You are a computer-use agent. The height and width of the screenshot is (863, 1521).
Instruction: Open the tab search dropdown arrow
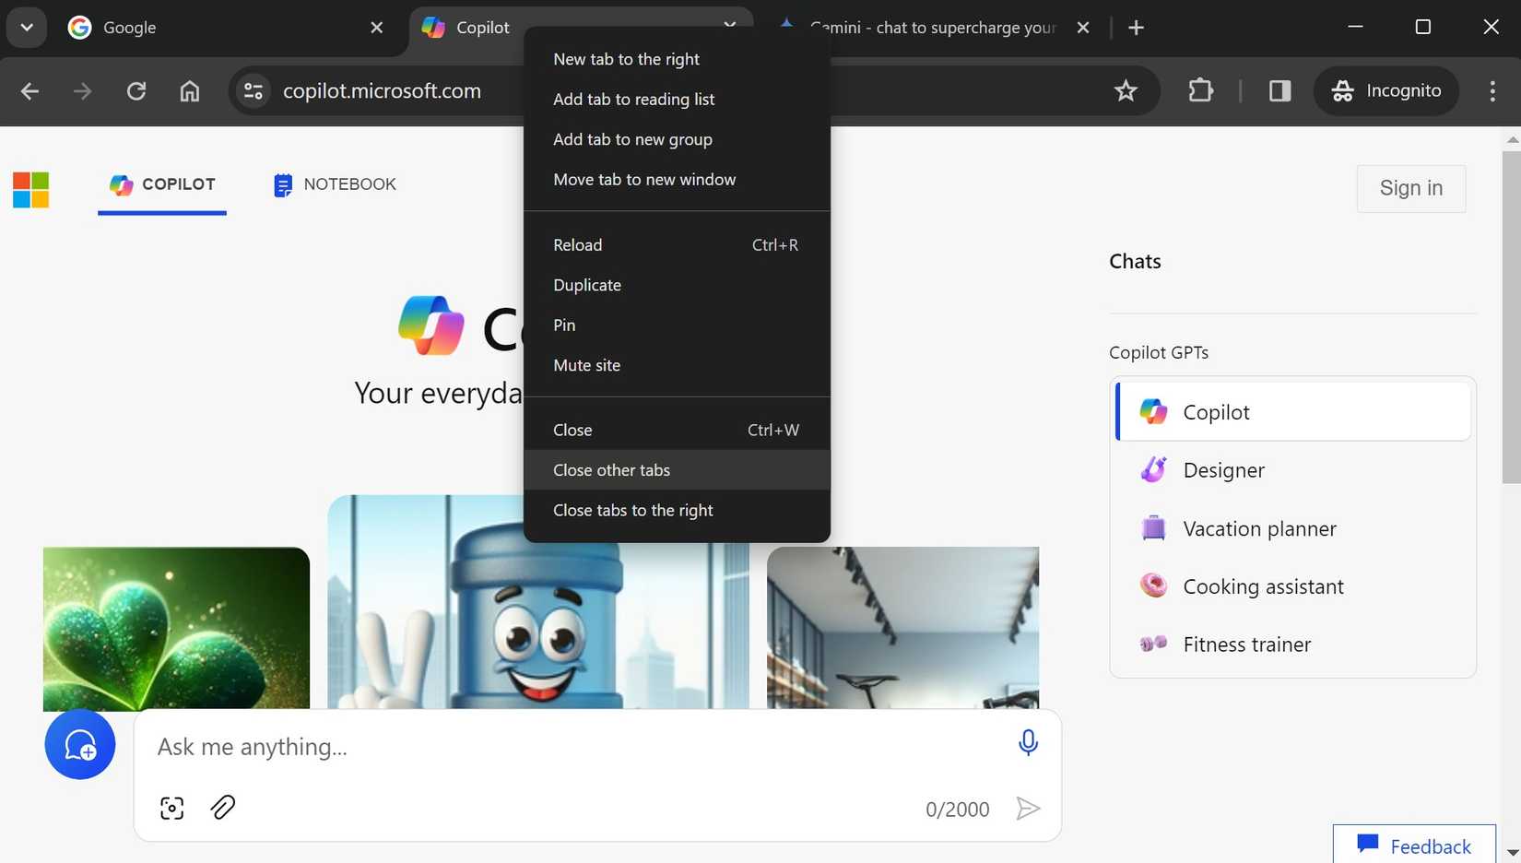(x=26, y=27)
